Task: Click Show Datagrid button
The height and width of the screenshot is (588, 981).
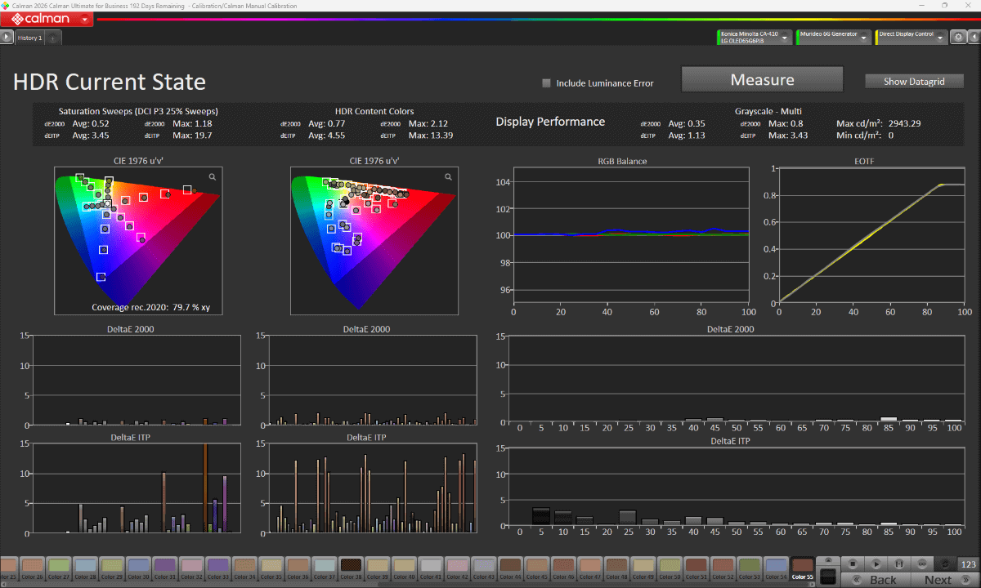Action: tap(914, 82)
